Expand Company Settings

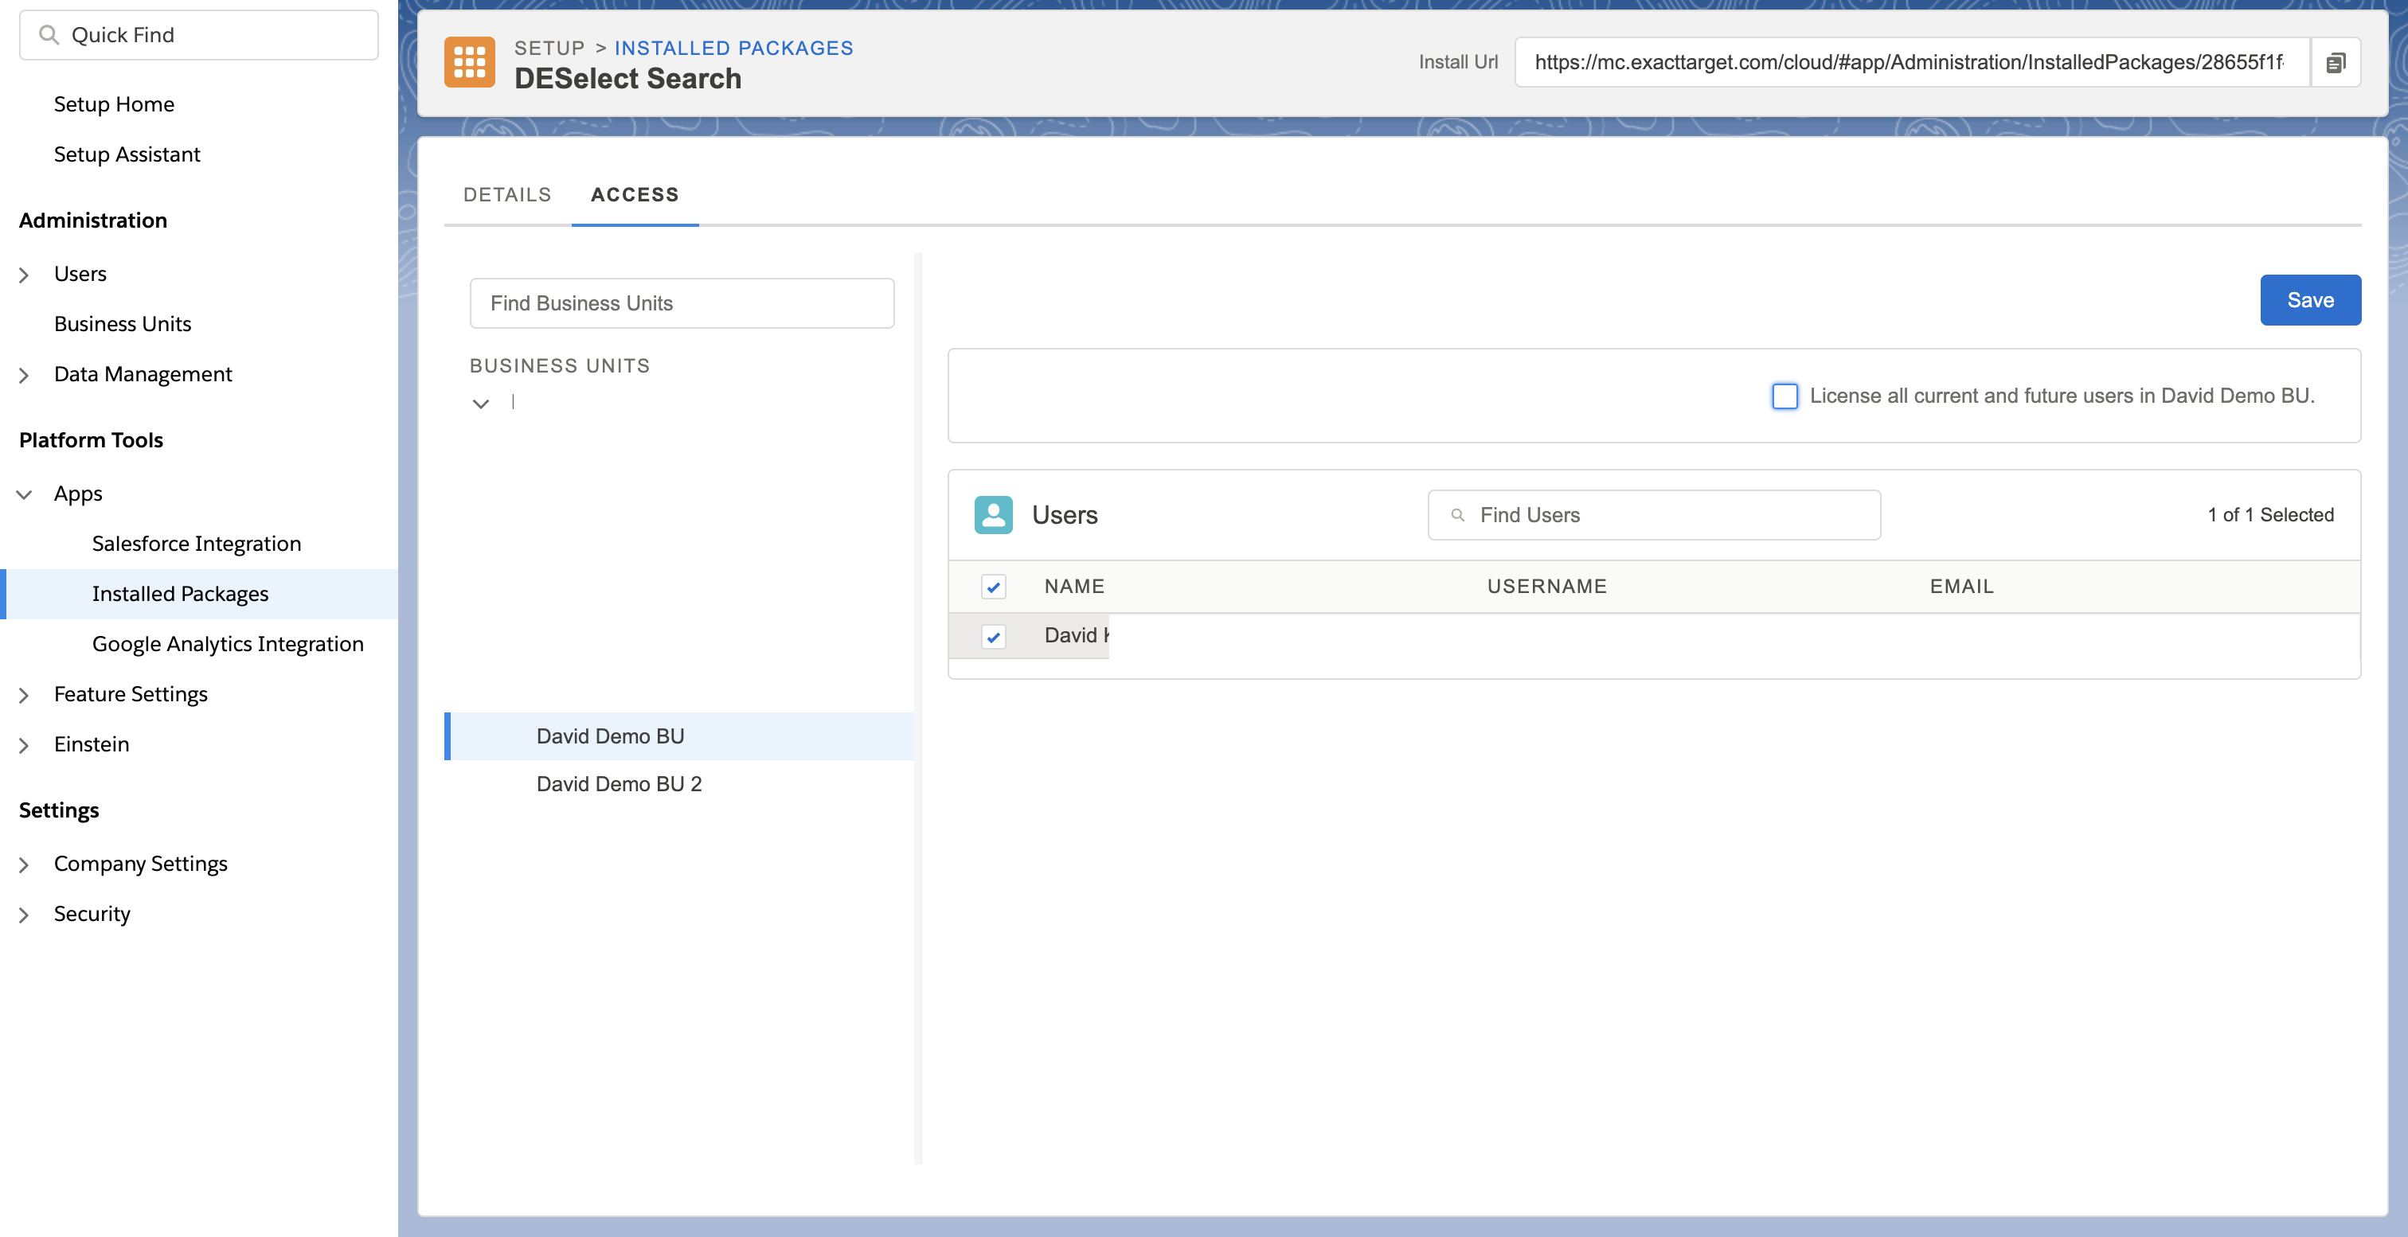(x=25, y=865)
